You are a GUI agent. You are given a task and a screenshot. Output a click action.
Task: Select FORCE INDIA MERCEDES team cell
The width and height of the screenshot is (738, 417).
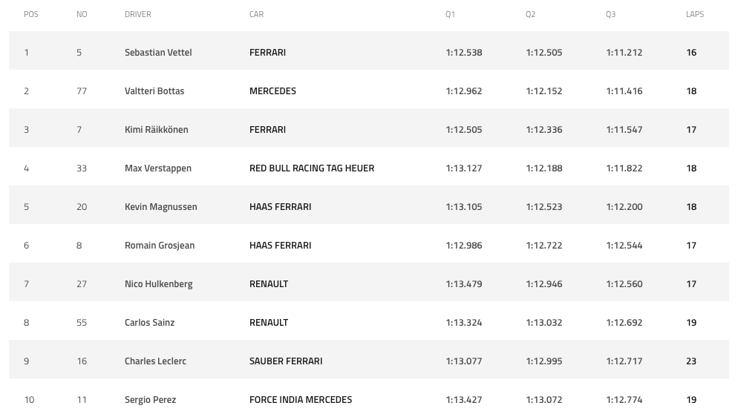301,400
